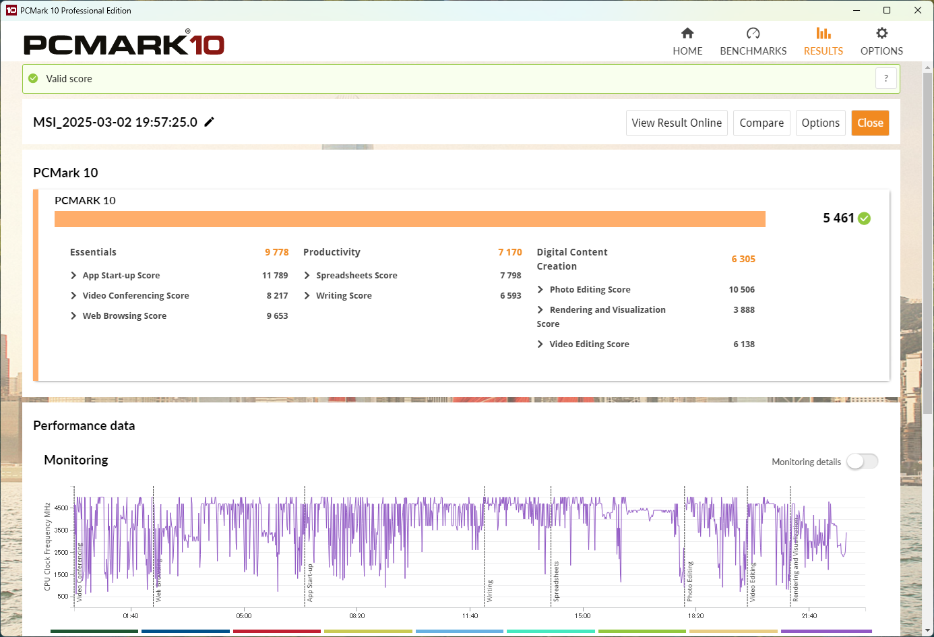Click the Spreadsheets value 7 798
The width and height of the screenshot is (934, 637).
click(511, 275)
